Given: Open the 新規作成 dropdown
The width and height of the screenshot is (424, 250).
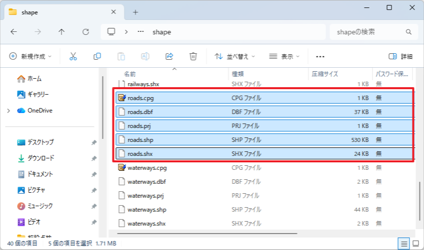Looking at the screenshot, I should click(30, 56).
